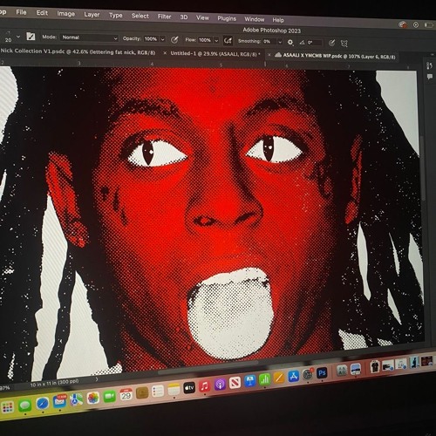The image size is (436, 436).
Task: Switch to ASAALI X YMCMB WIP tab
Action: [x=339, y=56]
